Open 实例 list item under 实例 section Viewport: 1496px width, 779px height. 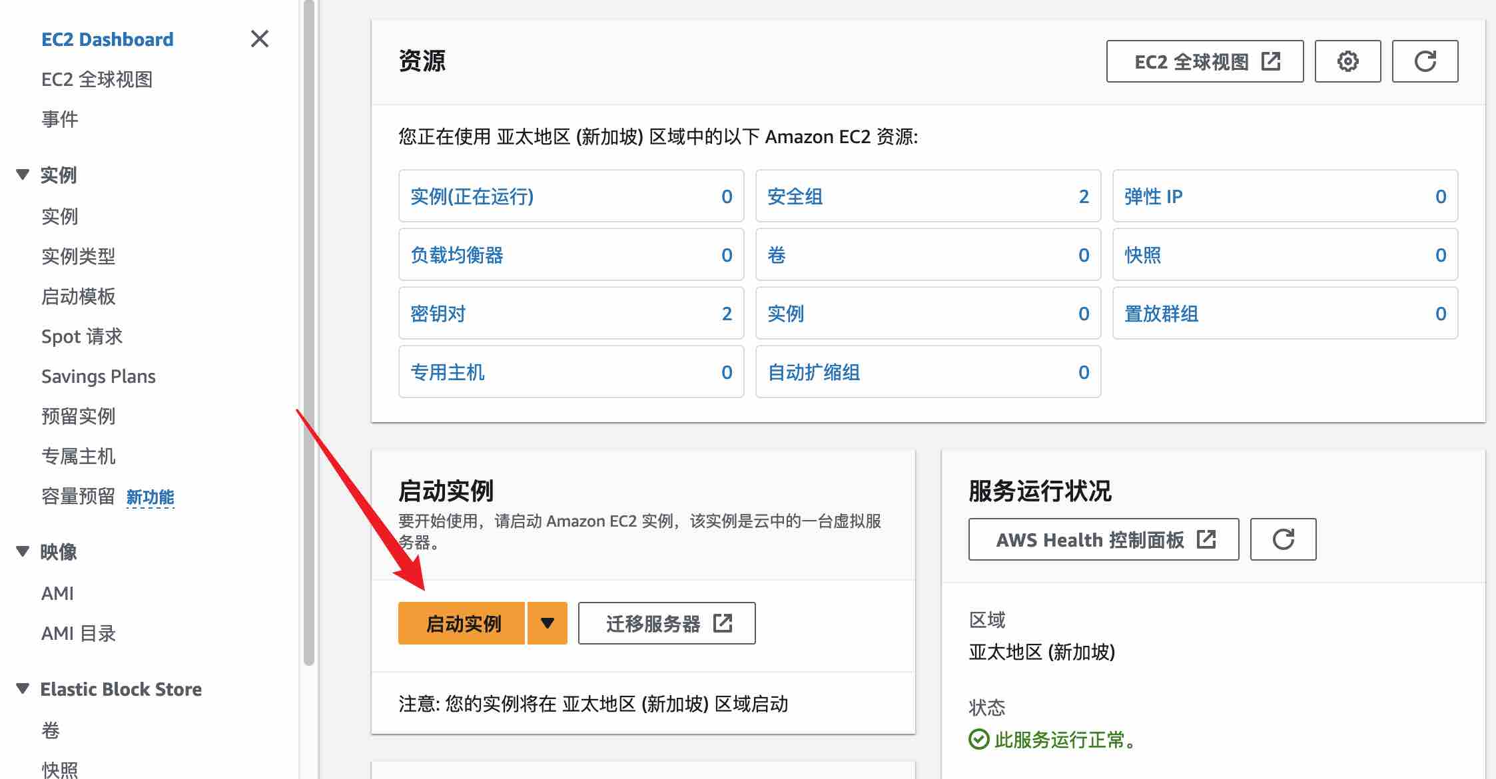click(x=60, y=216)
